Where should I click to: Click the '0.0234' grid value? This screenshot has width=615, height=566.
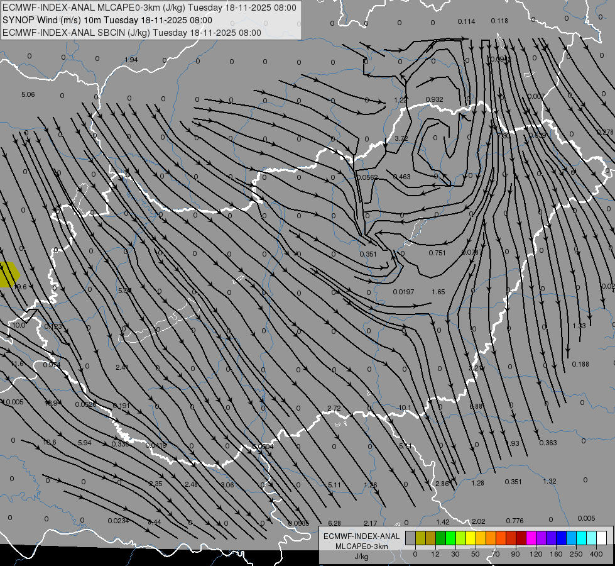118,521
